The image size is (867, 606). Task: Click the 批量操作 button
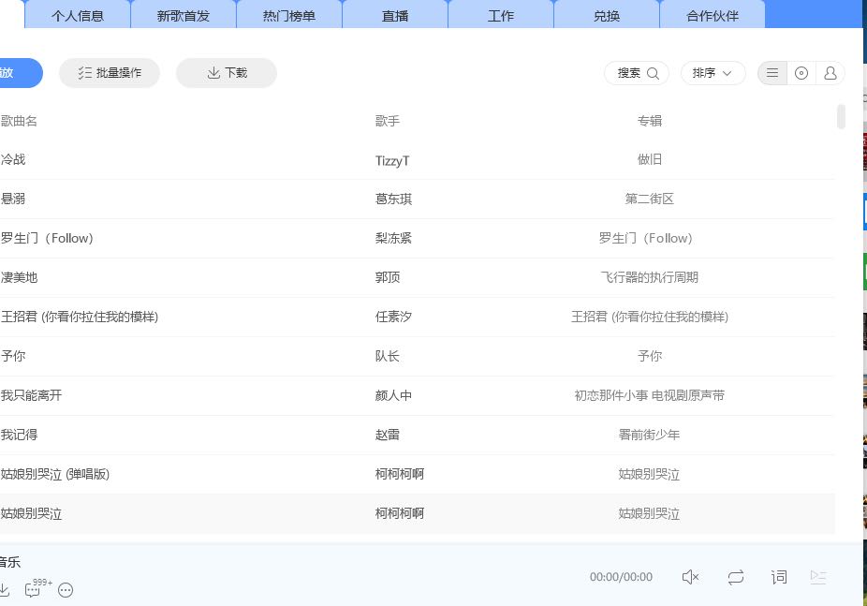[x=110, y=73]
